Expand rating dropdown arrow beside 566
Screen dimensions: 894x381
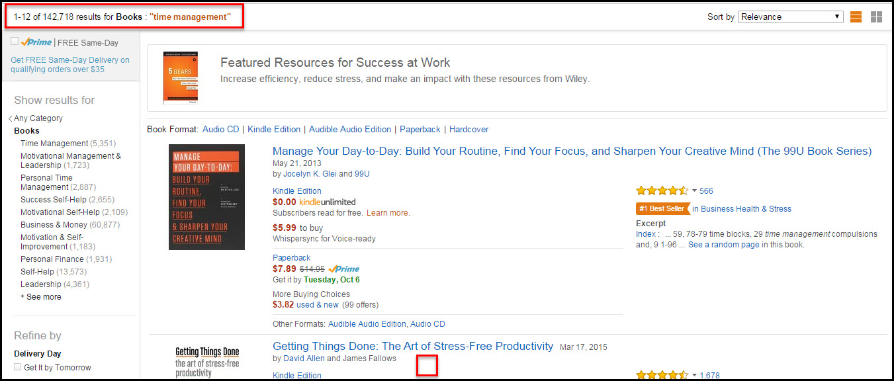pyautogui.click(x=694, y=191)
